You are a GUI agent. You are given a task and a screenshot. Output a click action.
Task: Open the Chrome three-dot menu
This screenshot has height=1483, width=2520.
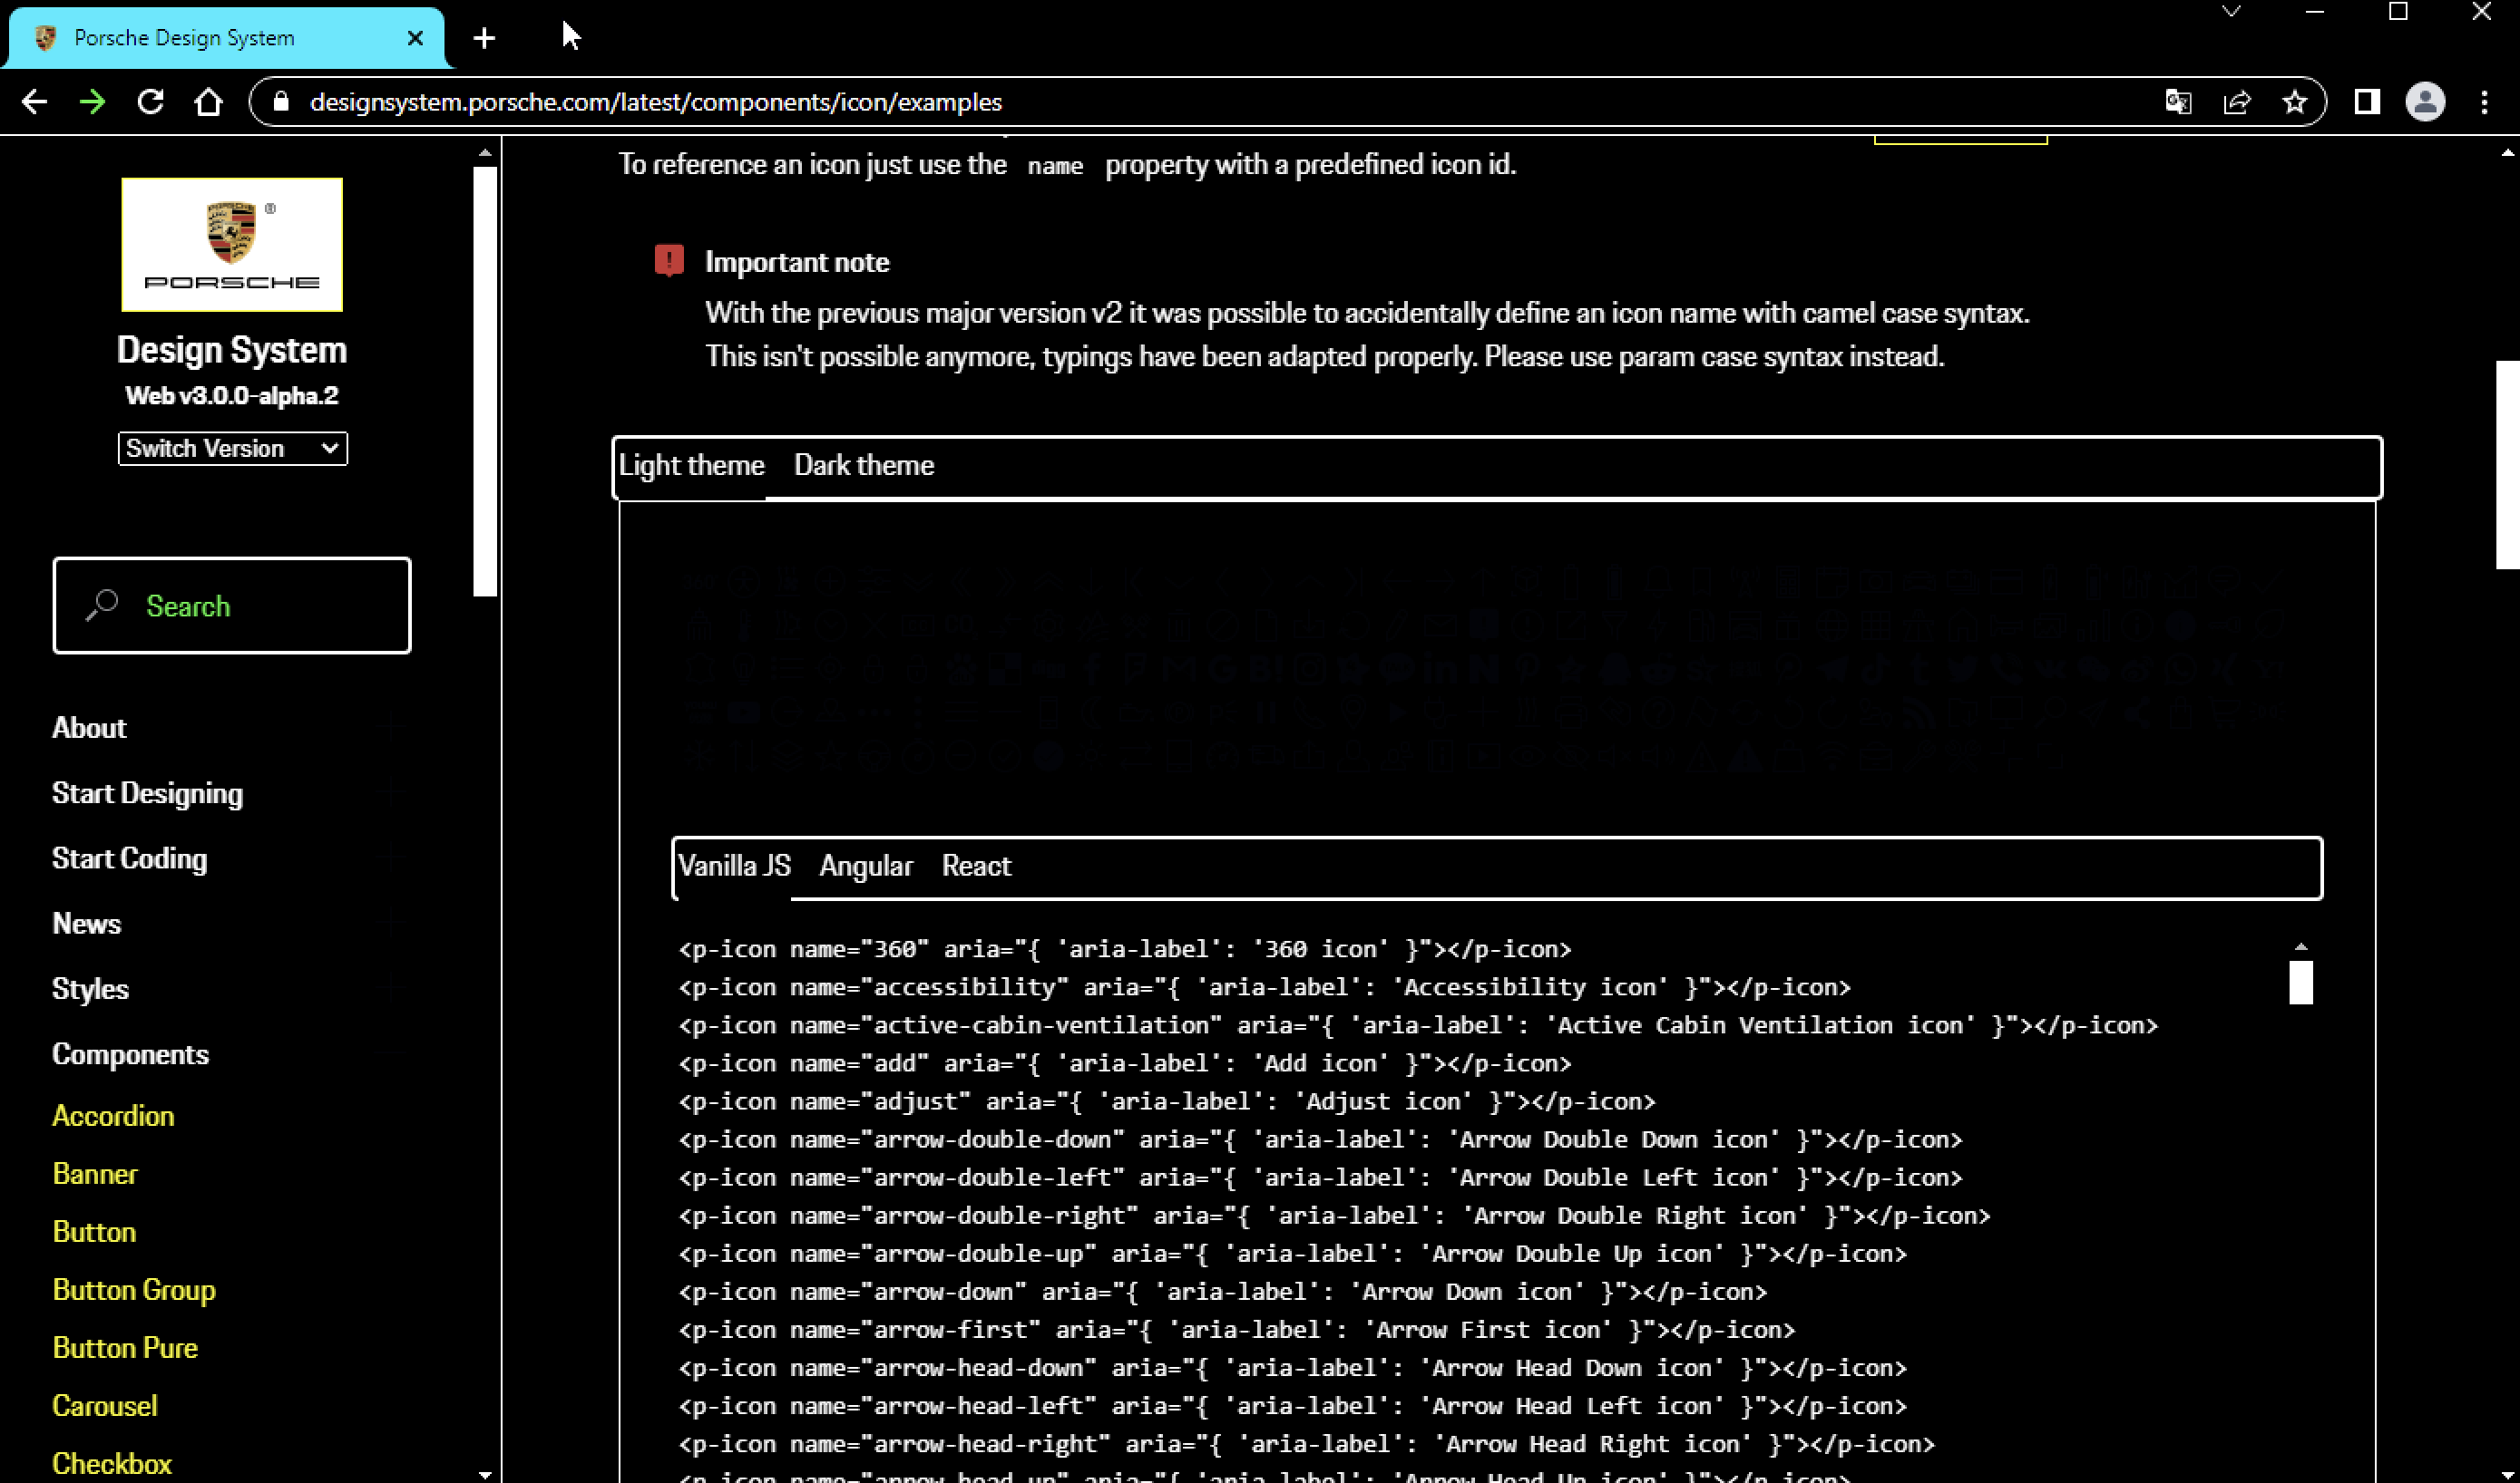[x=2484, y=102]
